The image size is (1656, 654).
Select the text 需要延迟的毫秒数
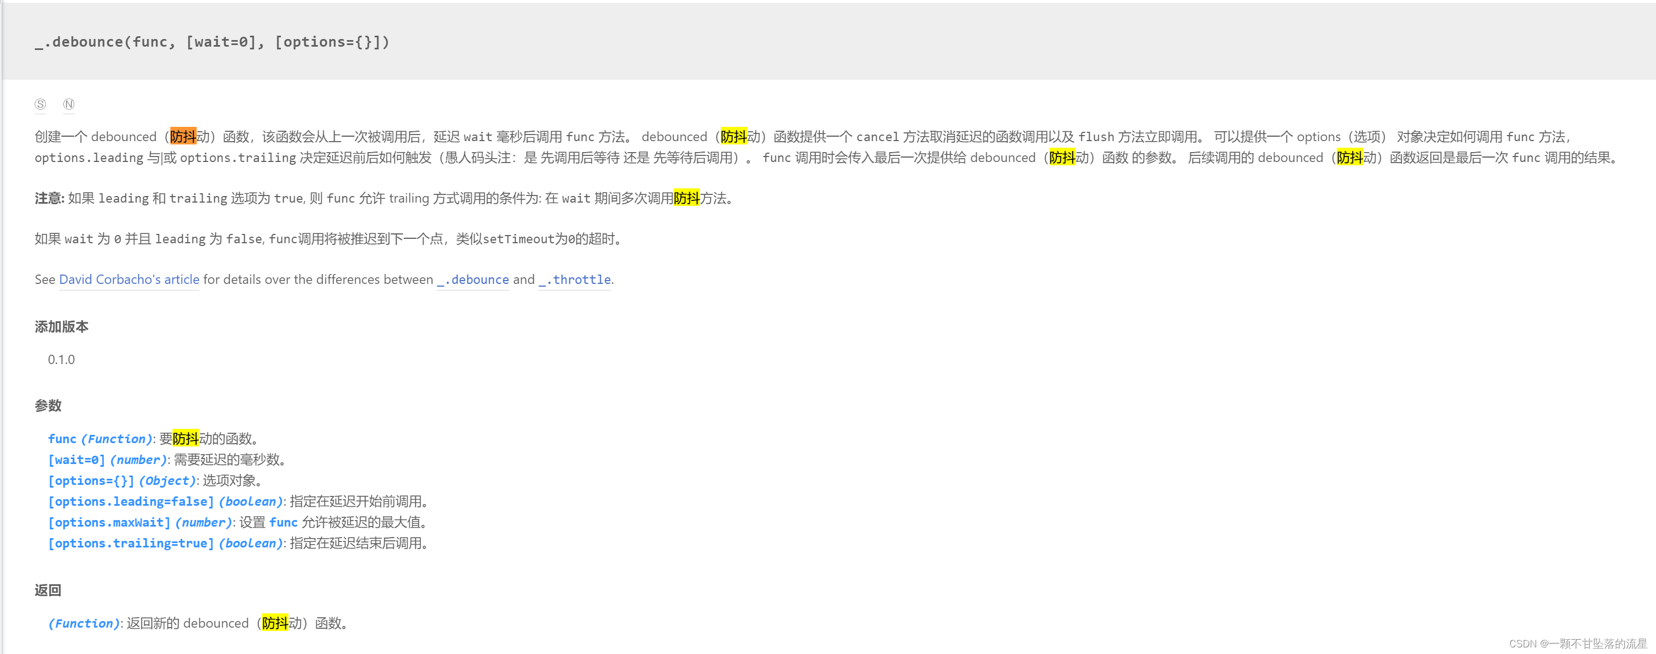(x=227, y=460)
